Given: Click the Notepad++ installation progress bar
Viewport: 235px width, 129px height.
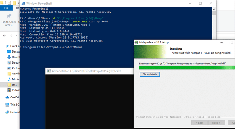Looking at the screenshot, I should [x=187, y=68].
